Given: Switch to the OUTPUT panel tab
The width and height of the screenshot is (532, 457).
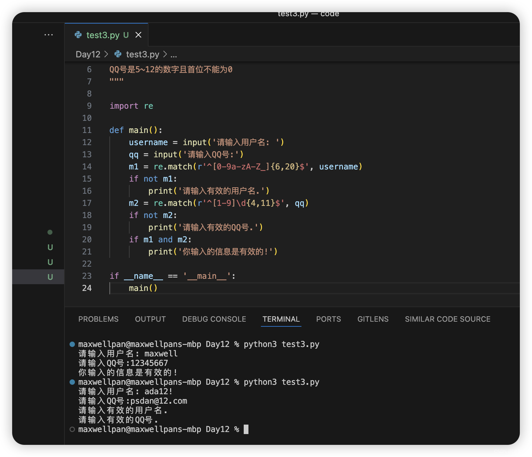Looking at the screenshot, I should [x=151, y=319].
